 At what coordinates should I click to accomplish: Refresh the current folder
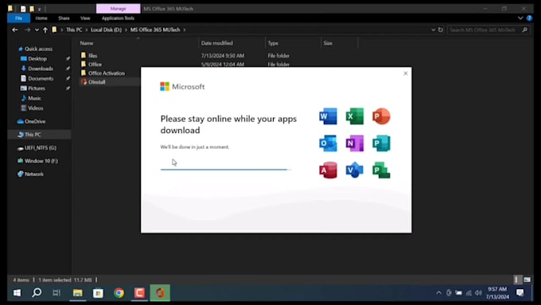[x=441, y=29]
